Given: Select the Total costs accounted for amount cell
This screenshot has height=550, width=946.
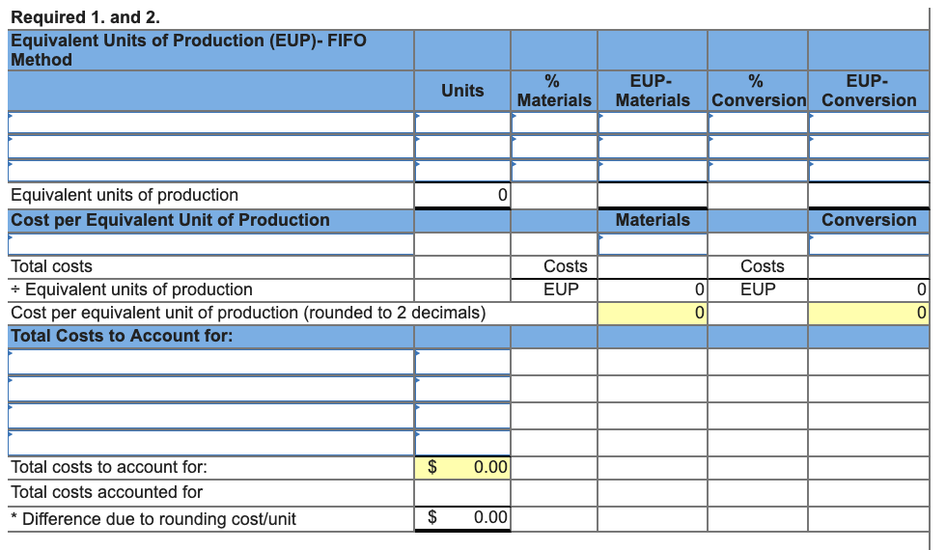Looking at the screenshot, I should (x=462, y=493).
